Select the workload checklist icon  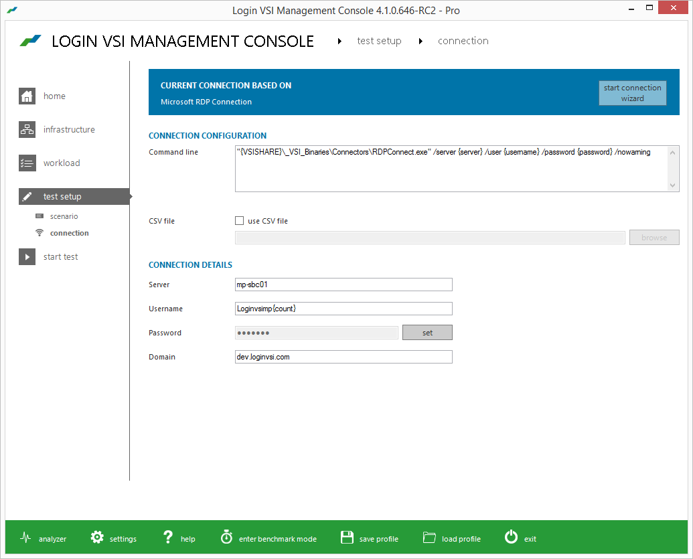coord(27,163)
